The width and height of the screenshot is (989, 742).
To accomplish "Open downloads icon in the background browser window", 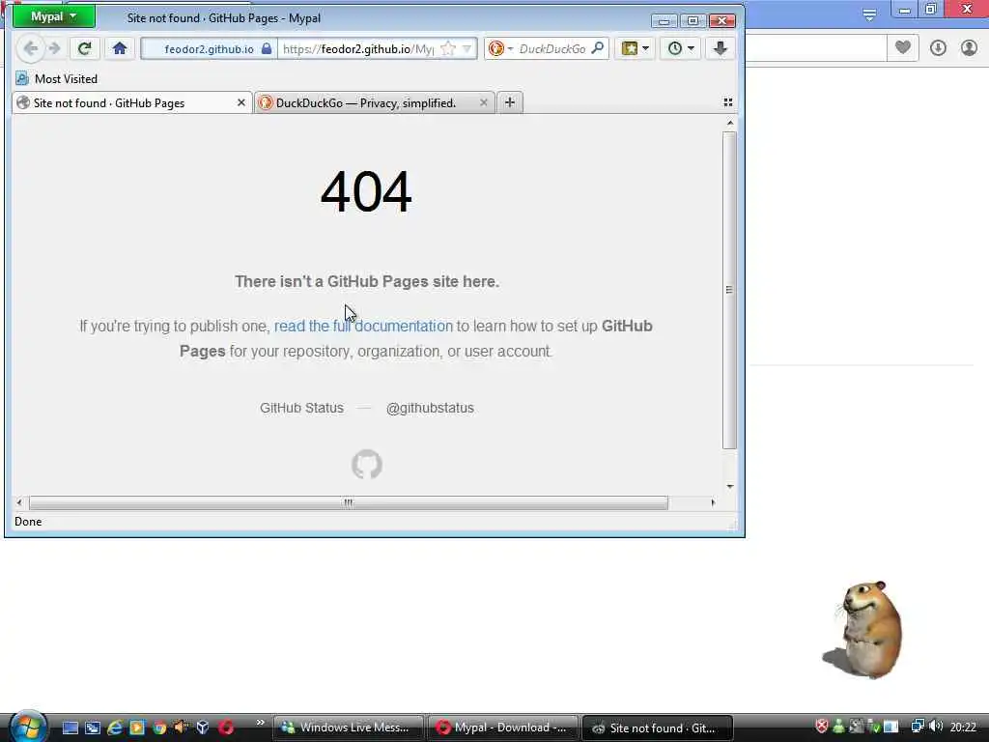I will tap(938, 47).
